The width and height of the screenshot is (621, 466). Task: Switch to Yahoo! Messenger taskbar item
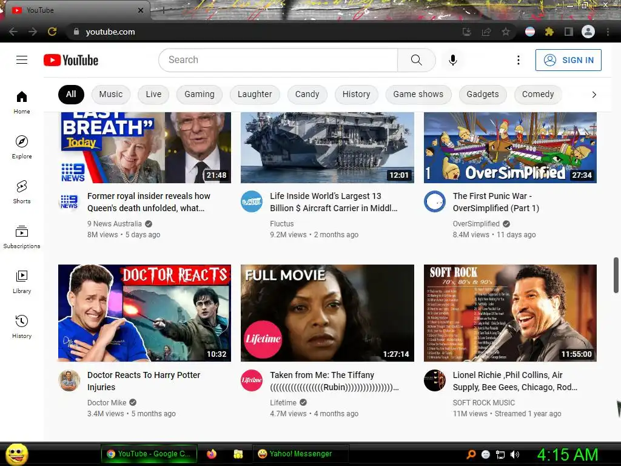point(301,454)
